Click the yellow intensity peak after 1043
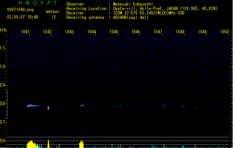 81,144
